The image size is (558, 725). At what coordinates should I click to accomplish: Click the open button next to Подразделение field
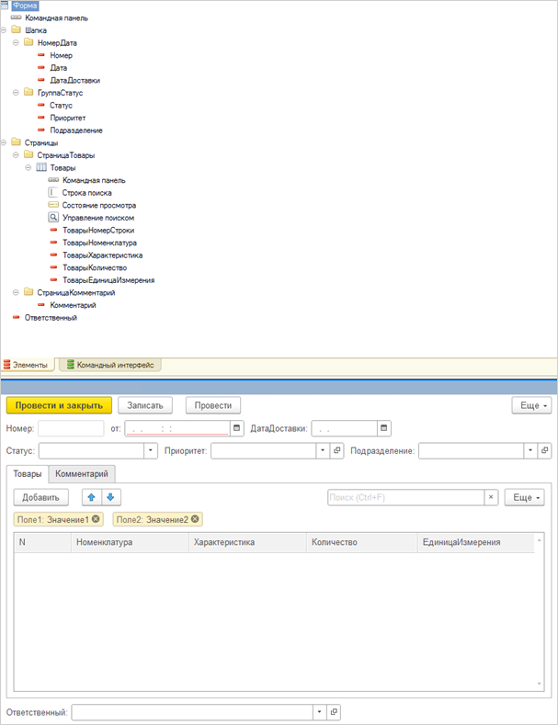[544, 451]
